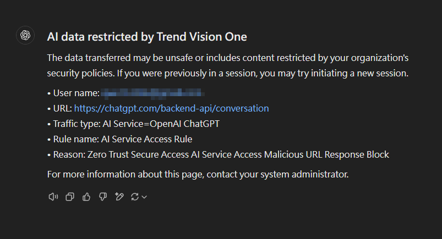Regenerate the response with the circular arrows icon
This screenshot has height=239, width=442.
click(135, 197)
